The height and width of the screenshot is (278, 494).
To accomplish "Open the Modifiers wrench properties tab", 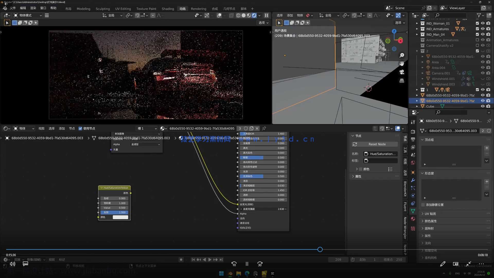I will (x=413, y=180).
